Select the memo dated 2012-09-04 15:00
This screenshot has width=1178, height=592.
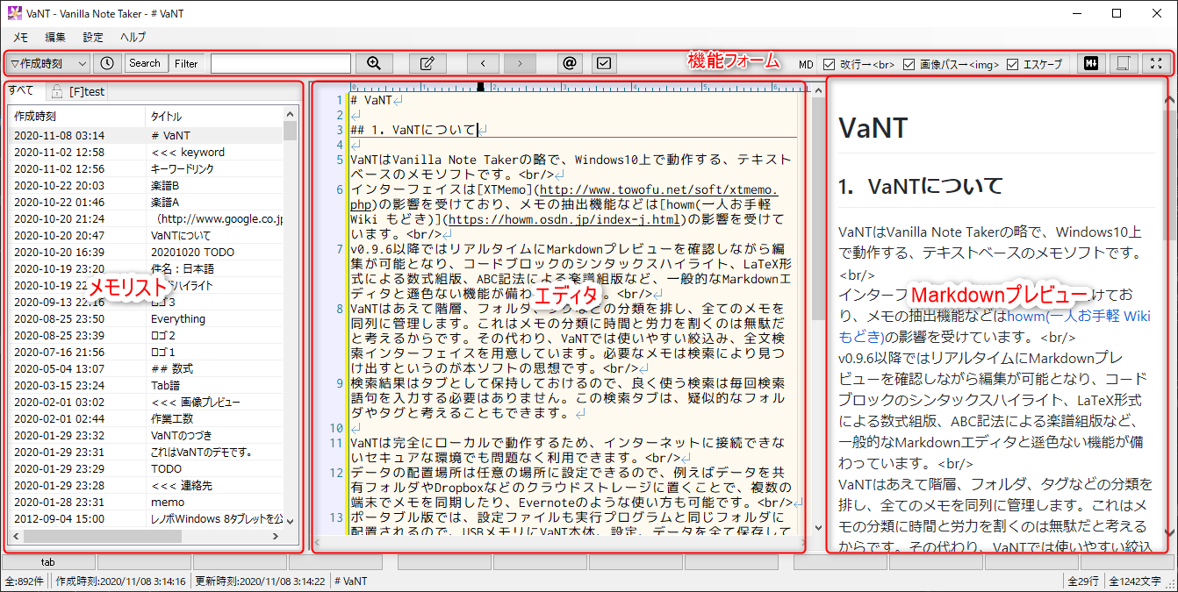[x=146, y=518]
